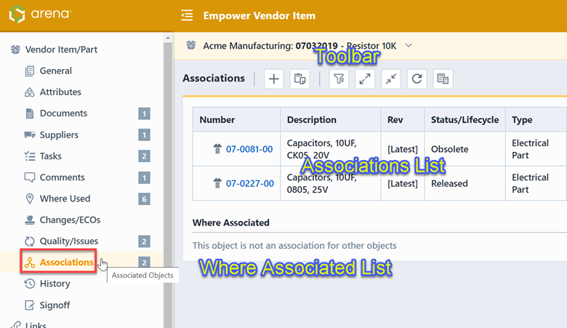This screenshot has width=567, height=328.
Task: Go to the Documents section
Action: [x=63, y=113]
